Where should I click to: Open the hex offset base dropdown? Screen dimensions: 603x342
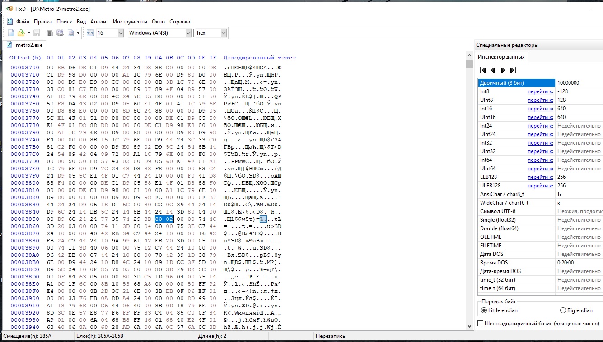(224, 33)
